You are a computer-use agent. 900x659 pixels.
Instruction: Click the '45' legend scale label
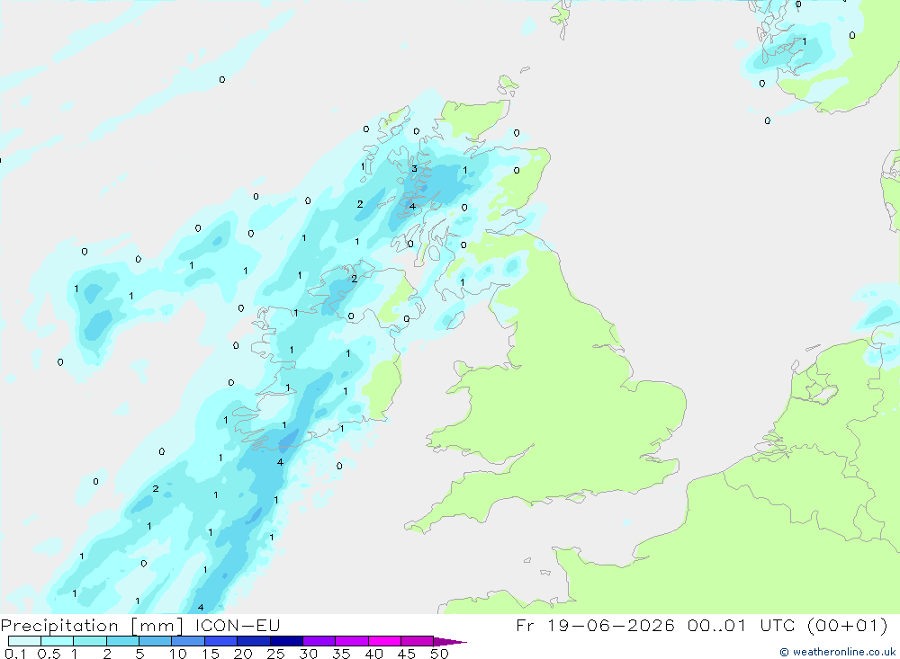407,654
